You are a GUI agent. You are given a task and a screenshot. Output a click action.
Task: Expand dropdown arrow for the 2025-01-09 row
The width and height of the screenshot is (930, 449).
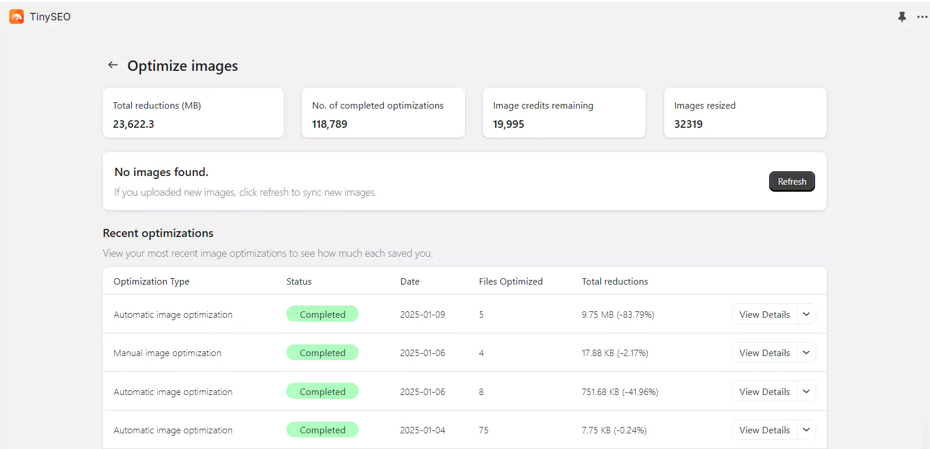point(806,314)
